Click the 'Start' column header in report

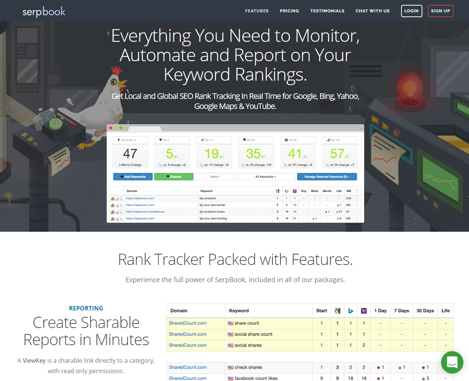(x=322, y=310)
